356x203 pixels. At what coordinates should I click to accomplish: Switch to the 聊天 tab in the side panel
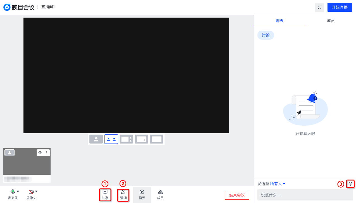coord(280,21)
